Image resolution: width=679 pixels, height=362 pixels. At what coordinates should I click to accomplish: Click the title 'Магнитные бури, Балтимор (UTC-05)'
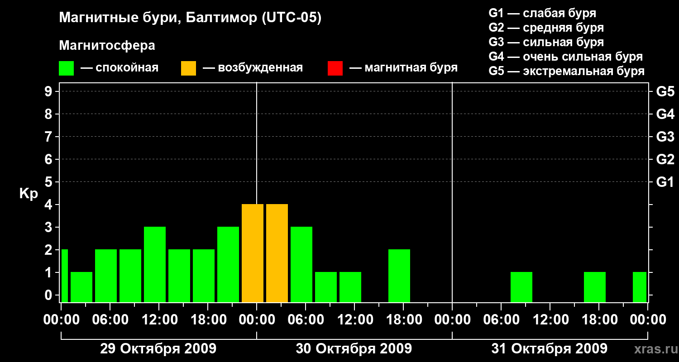pyautogui.click(x=190, y=19)
